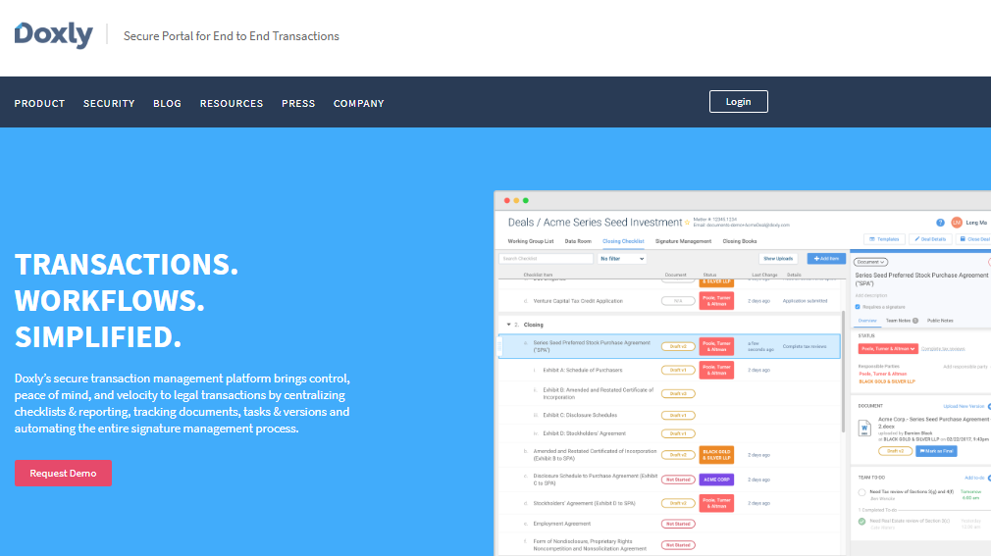Image resolution: width=991 pixels, height=556 pixels.
Task: Collapse the Closing section triangle
Action: (509, 325)
